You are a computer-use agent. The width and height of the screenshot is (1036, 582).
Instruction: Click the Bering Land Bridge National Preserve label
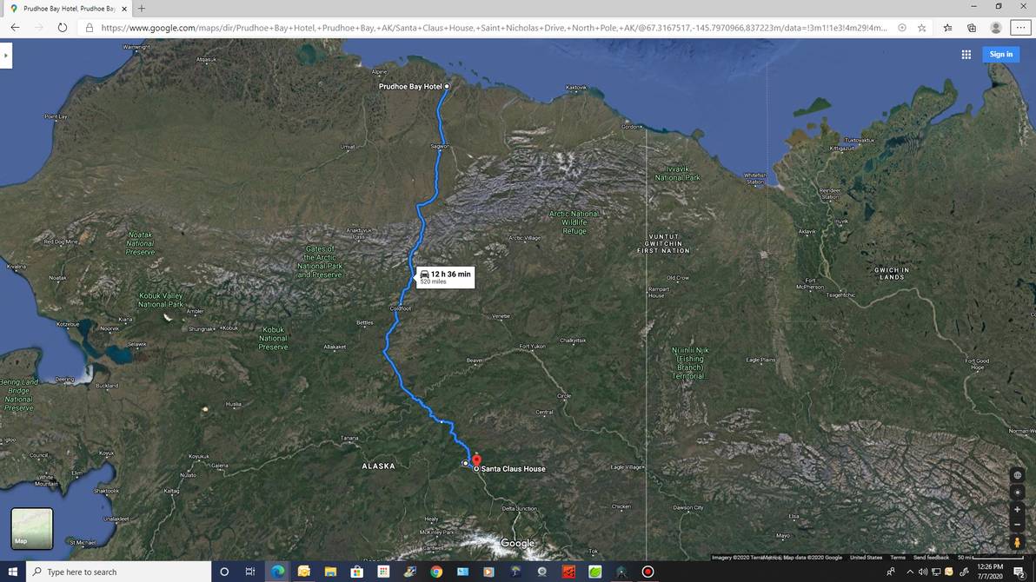click(18, 395)
